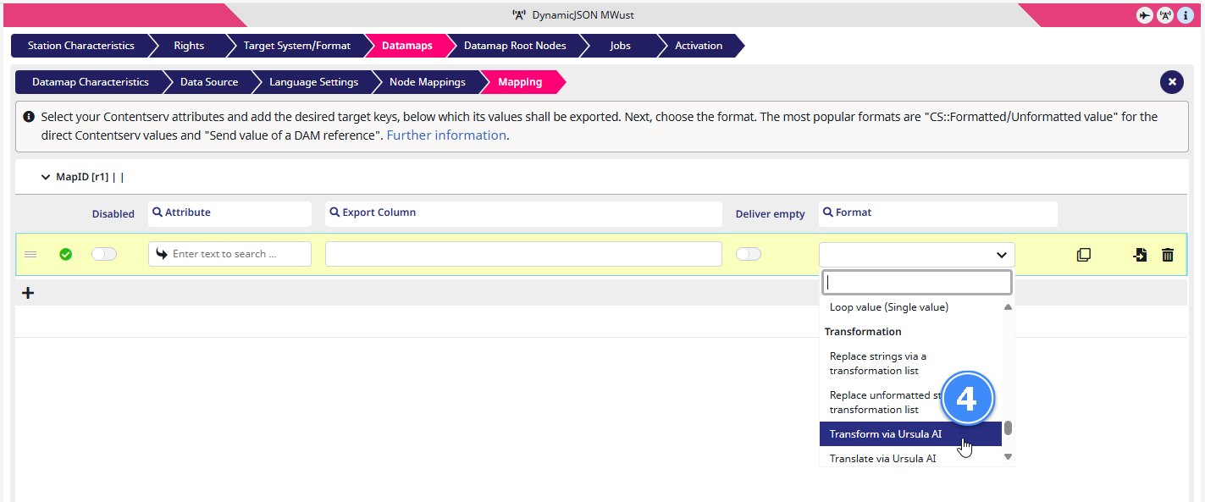Close the mapping panel with X button

(1172, 82)
